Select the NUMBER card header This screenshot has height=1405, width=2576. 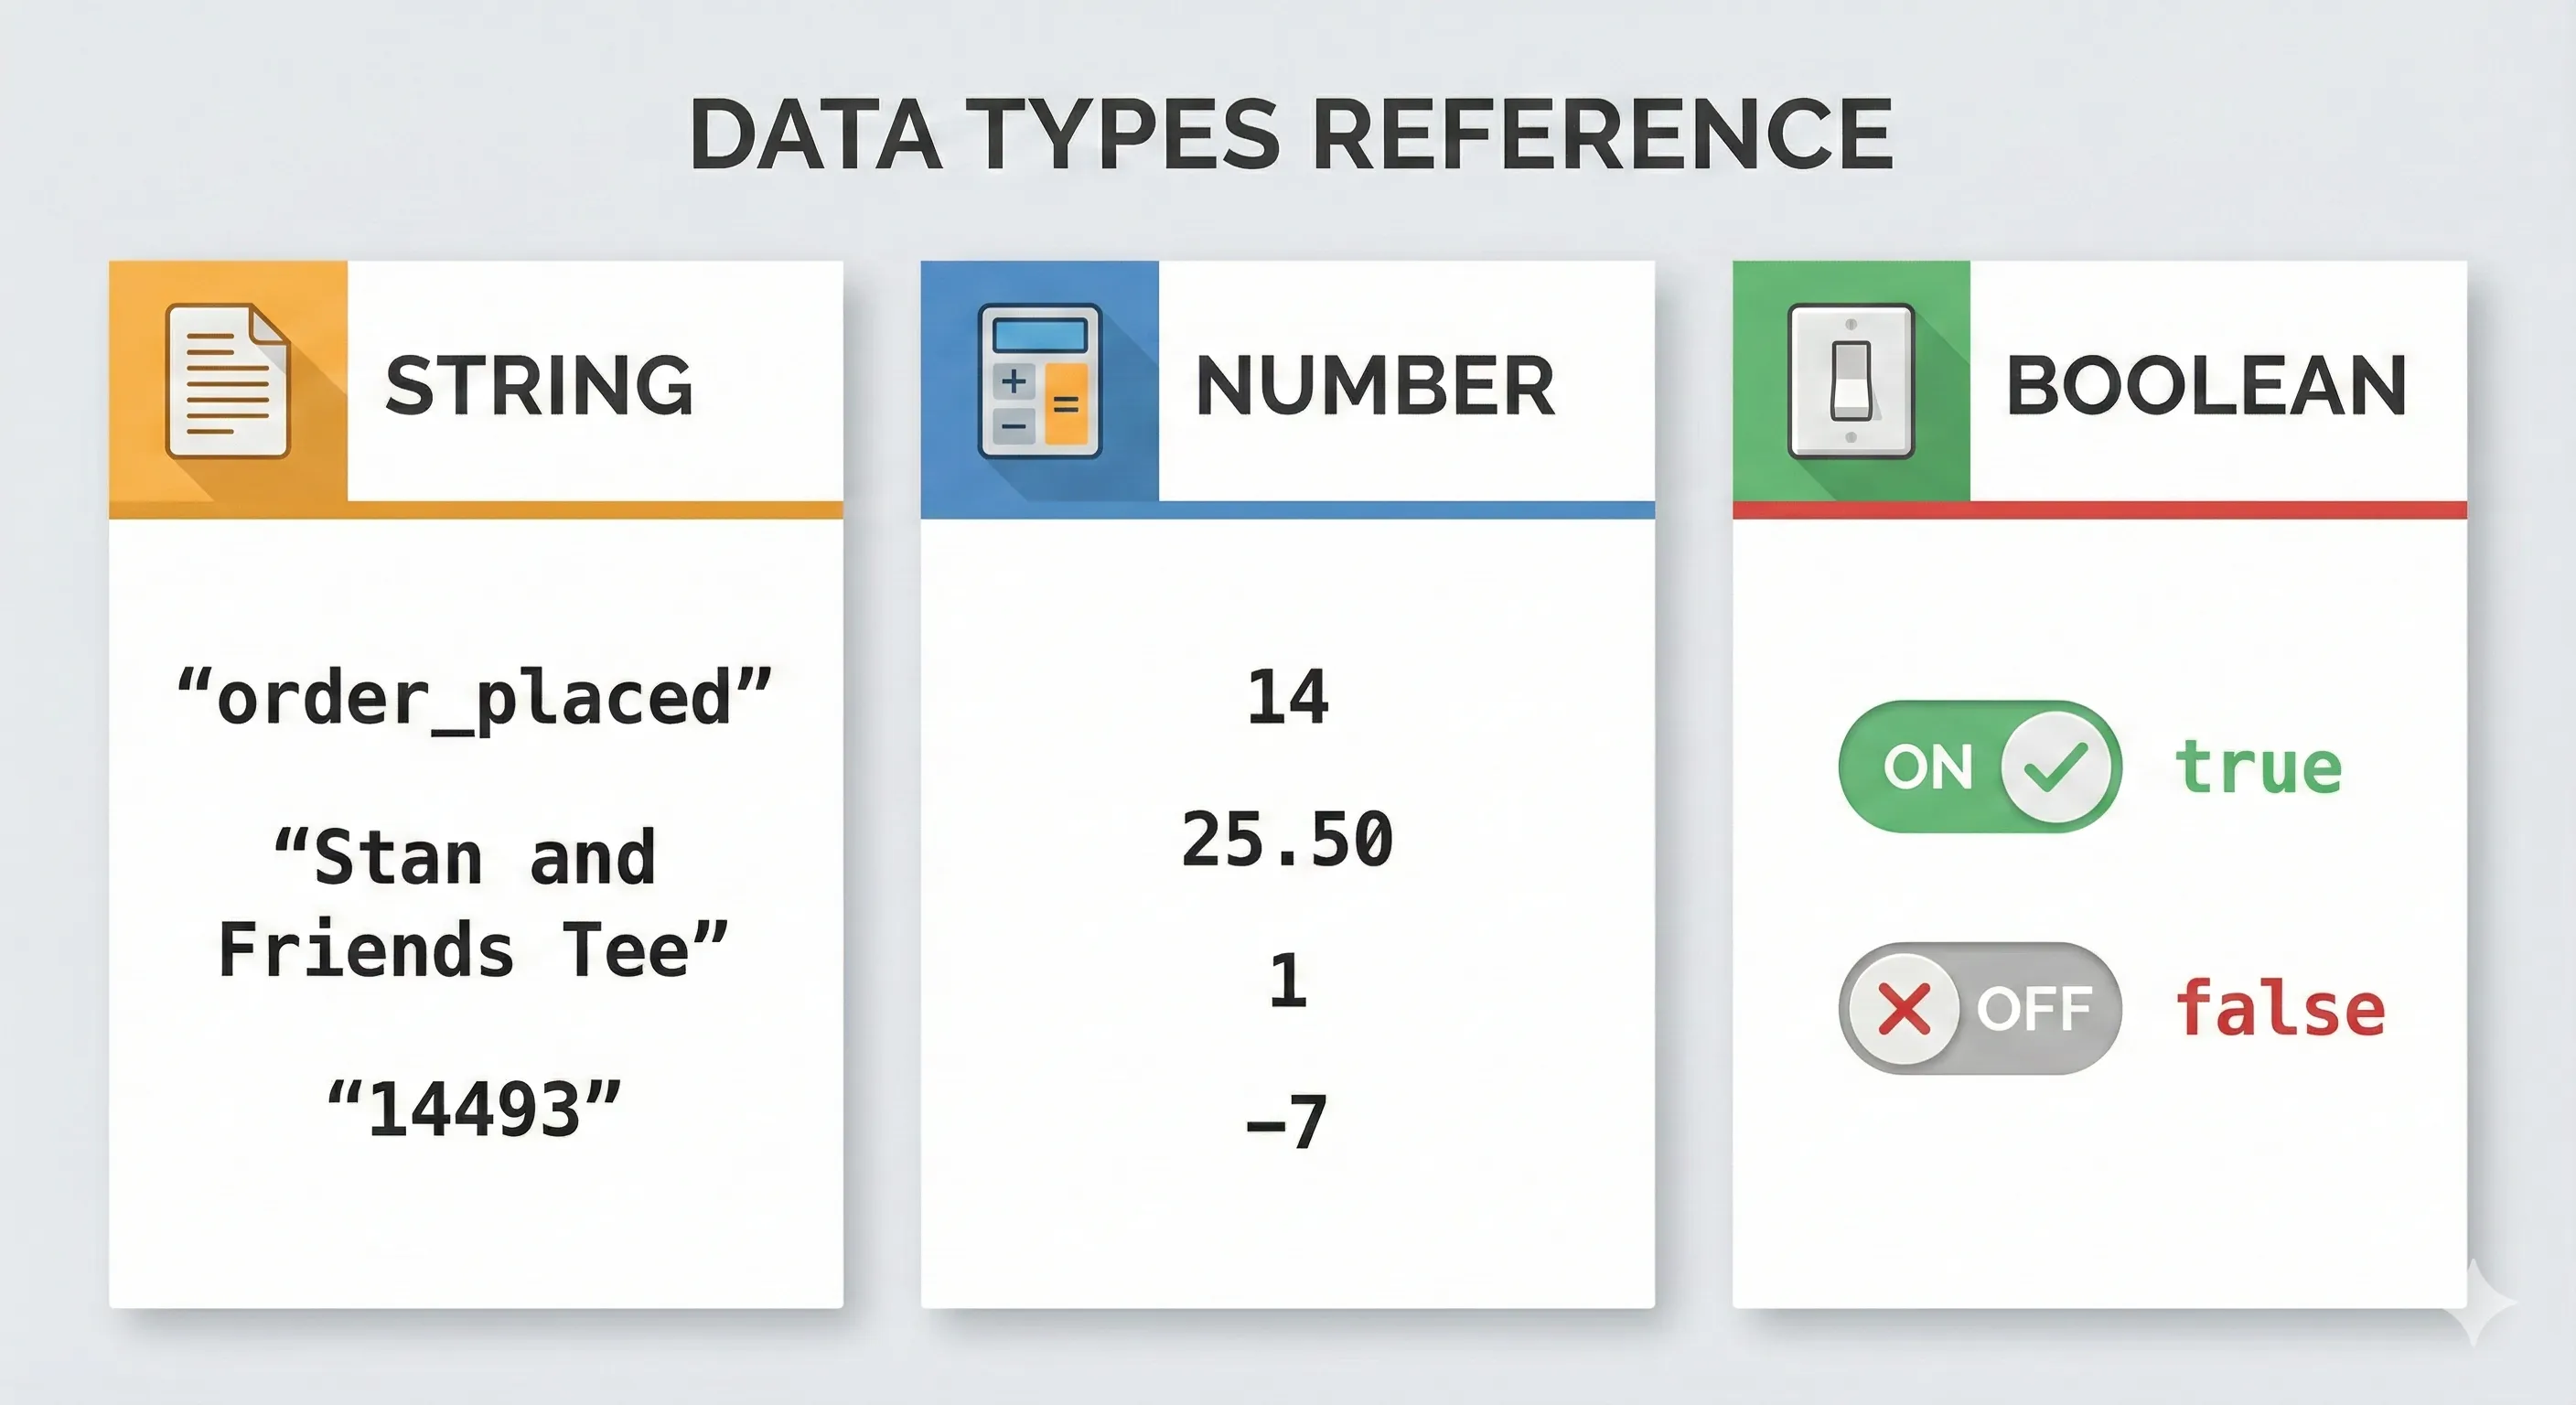click(1375, 386)
